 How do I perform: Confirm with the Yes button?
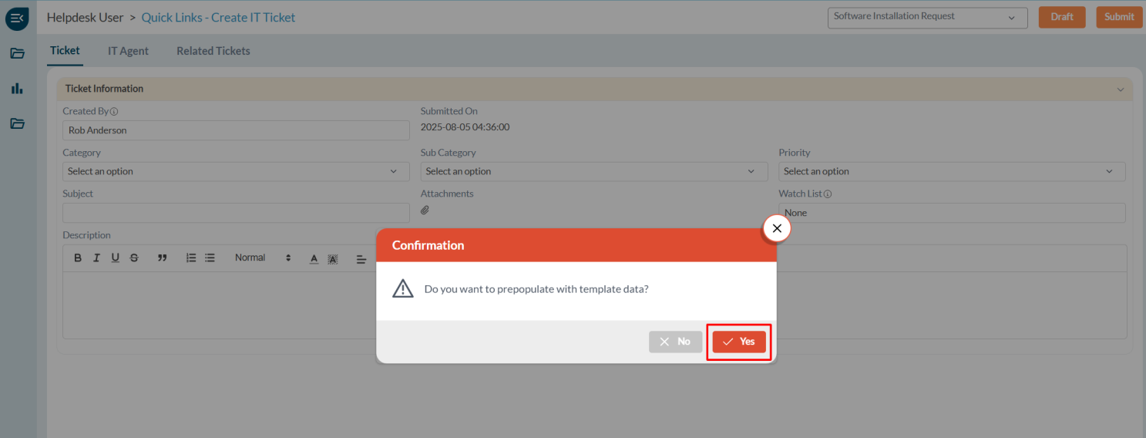pyautogui.click(x=739, y=342)
